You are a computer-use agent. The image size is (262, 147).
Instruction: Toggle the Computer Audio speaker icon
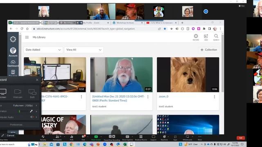click(32, 117)
